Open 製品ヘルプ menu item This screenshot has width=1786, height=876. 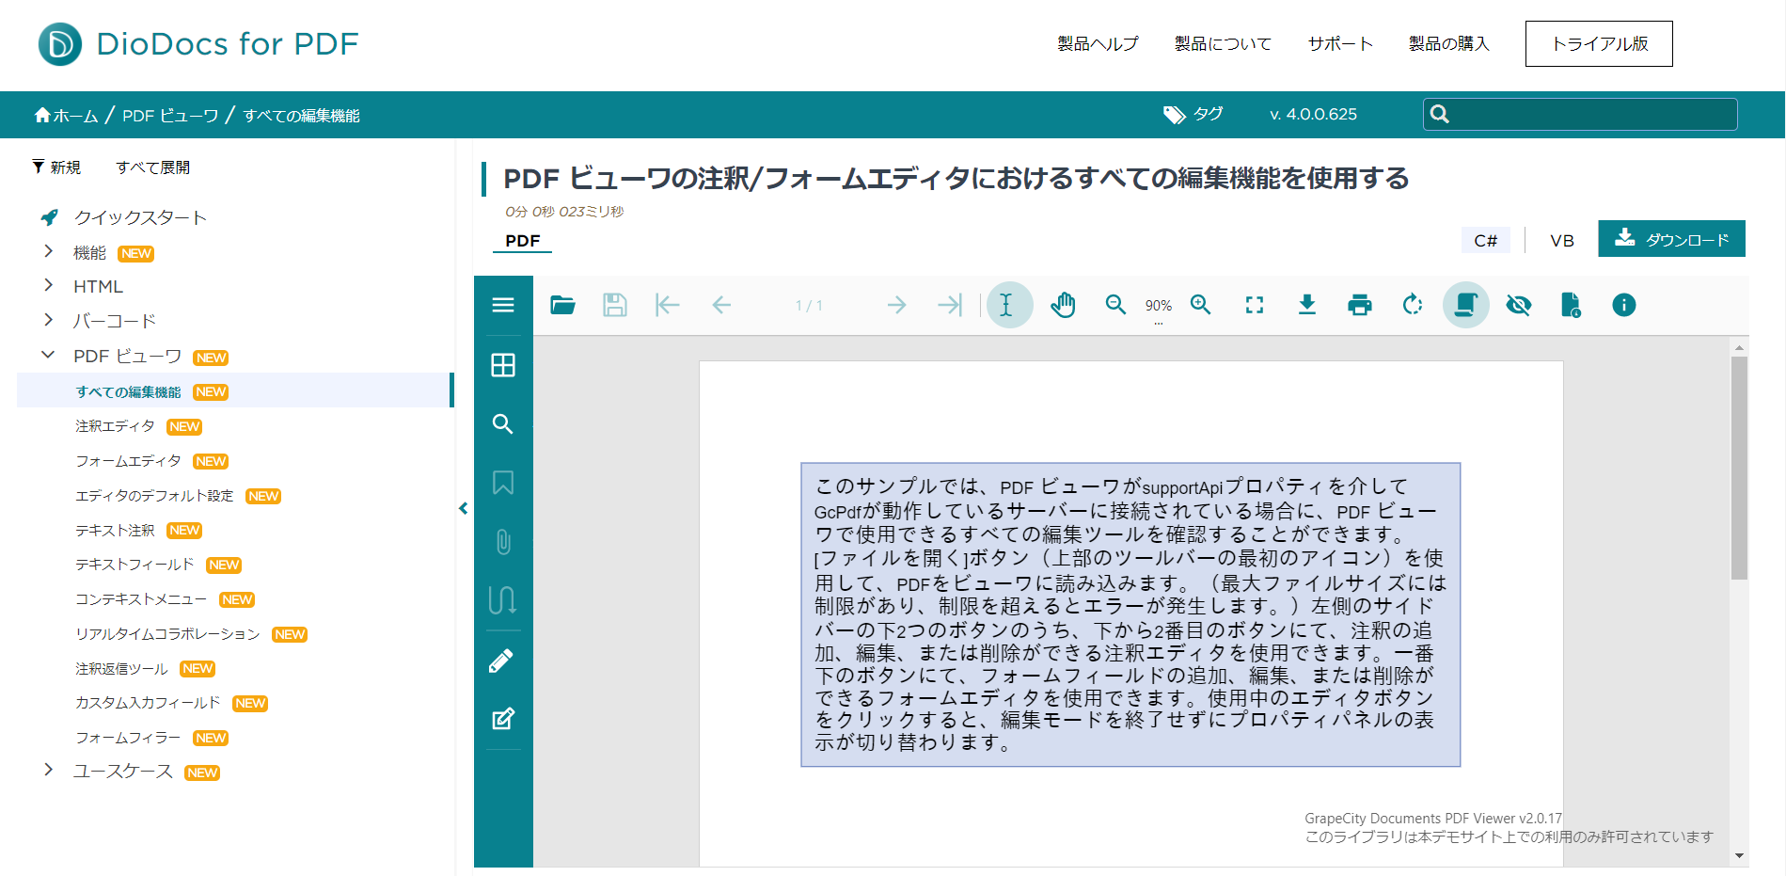[x=1098, y=43]
